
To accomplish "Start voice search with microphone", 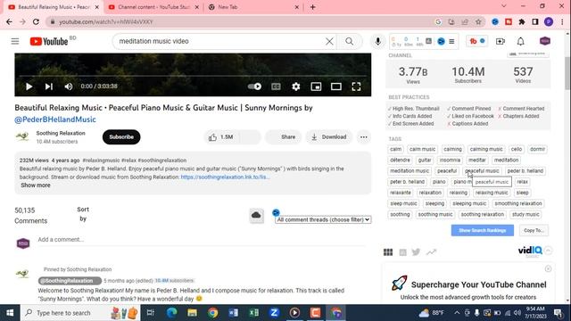I will pos(377,41).
